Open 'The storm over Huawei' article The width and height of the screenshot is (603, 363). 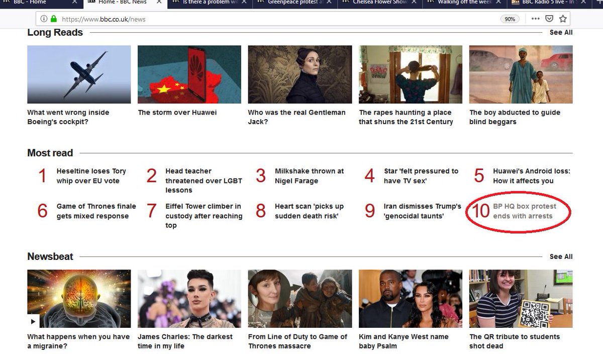pos(177,113)
